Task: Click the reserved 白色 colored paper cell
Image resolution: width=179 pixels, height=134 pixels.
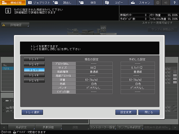Action: (x=137, y=84)
